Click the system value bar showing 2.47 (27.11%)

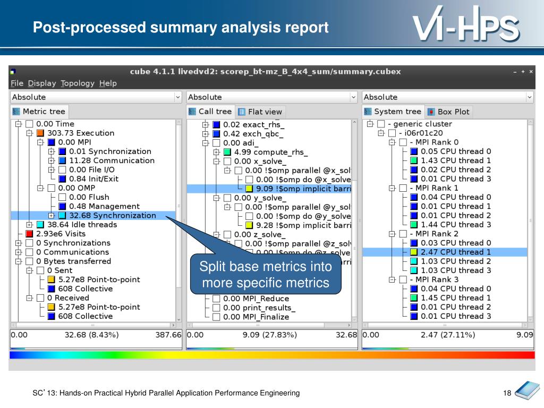pos(448,339)
